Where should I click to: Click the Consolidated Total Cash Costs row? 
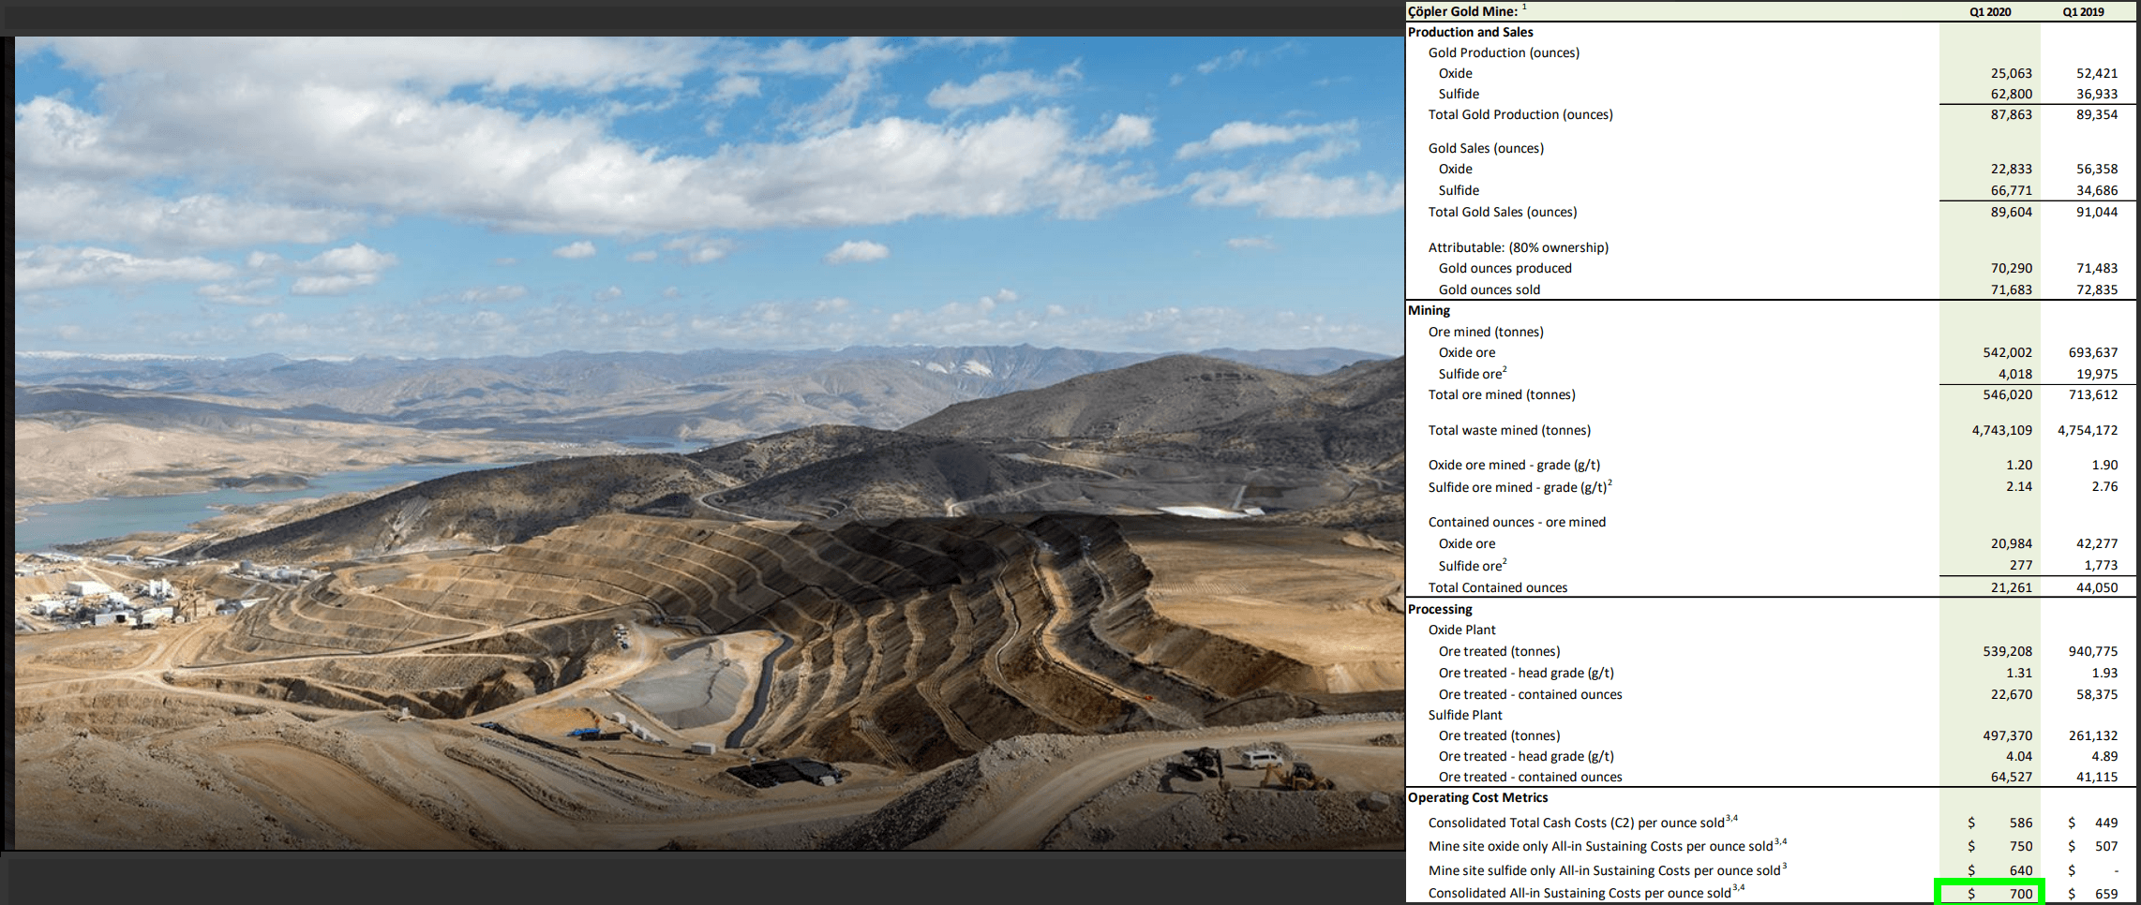pyautogui.click(x=1584, y=822)
